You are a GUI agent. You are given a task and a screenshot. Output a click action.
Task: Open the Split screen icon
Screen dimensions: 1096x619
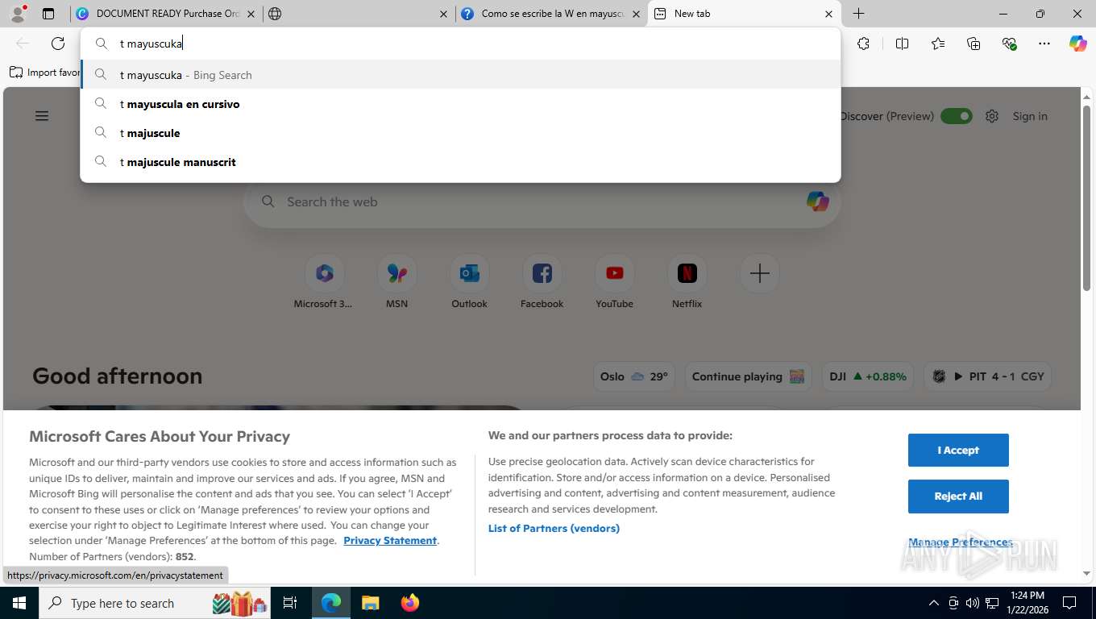coord(903,44)
